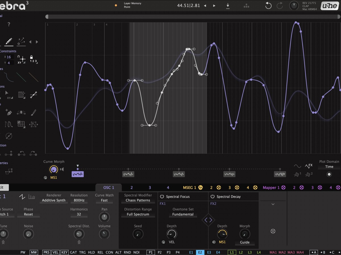Click the next preset arrow
This screenshot has height=255, width=341.
[214, 6]
